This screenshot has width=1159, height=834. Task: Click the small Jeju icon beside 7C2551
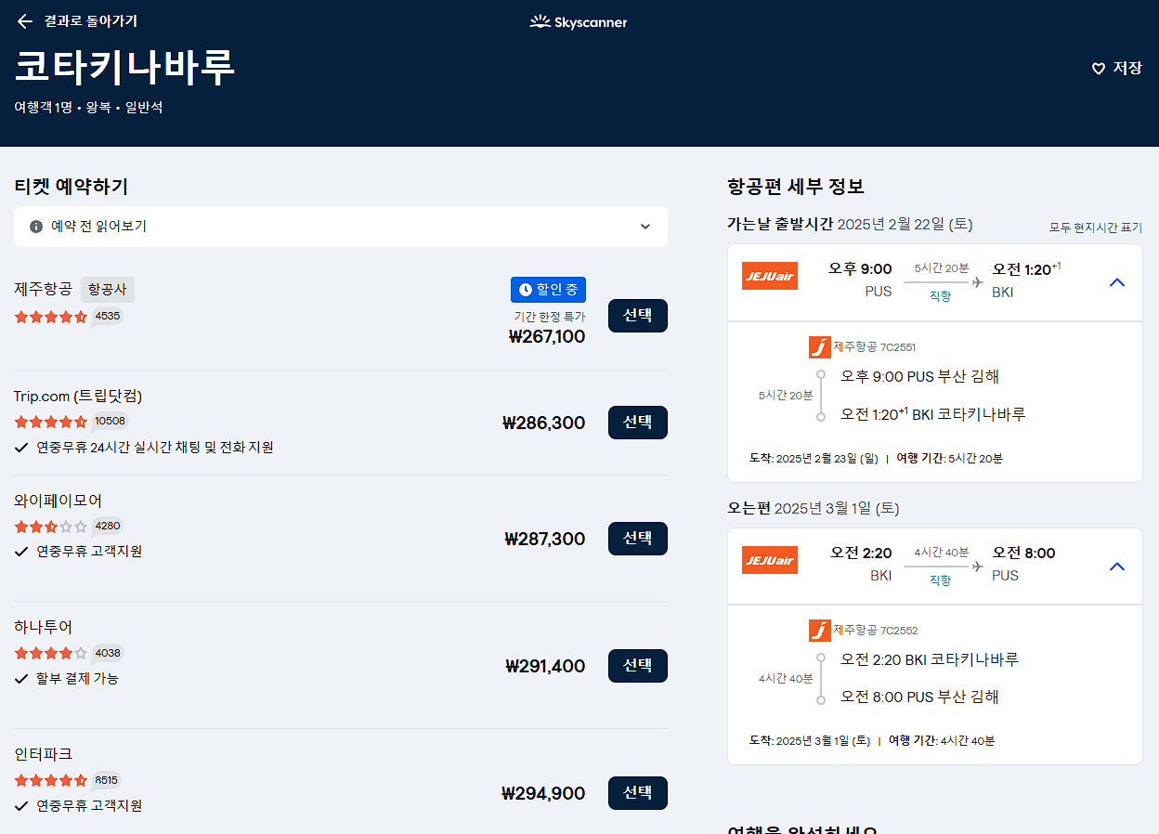pos(819,347)
